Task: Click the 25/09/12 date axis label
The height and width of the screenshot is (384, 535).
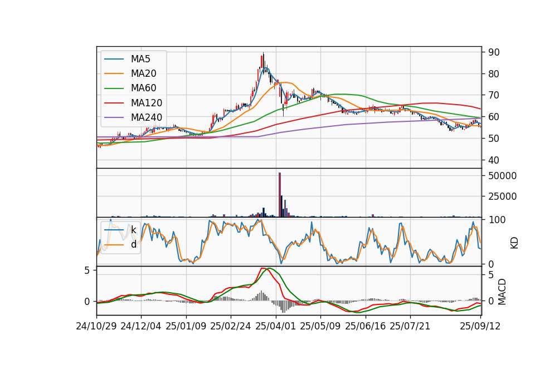Action: tap(480, 327)
